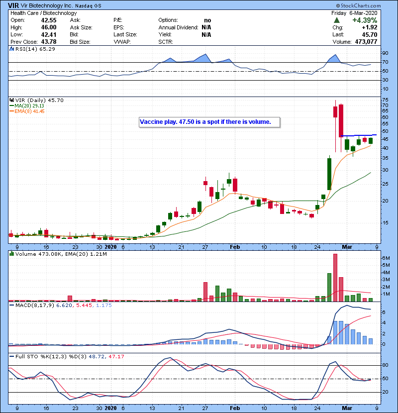Click the 6M label on the volume axis

coord(386,258)
